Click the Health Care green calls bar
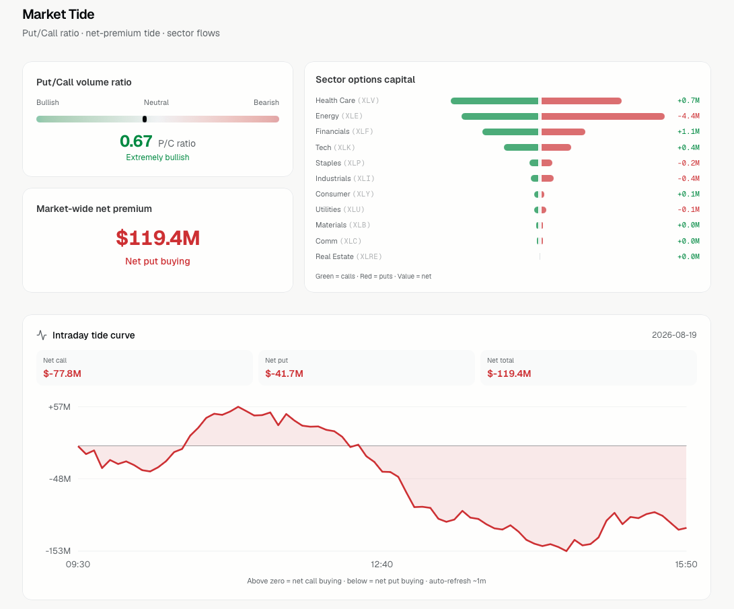 click(x=494, y=101)
